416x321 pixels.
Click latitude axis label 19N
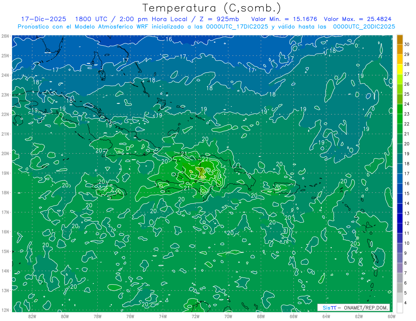[x=5, y=173]
